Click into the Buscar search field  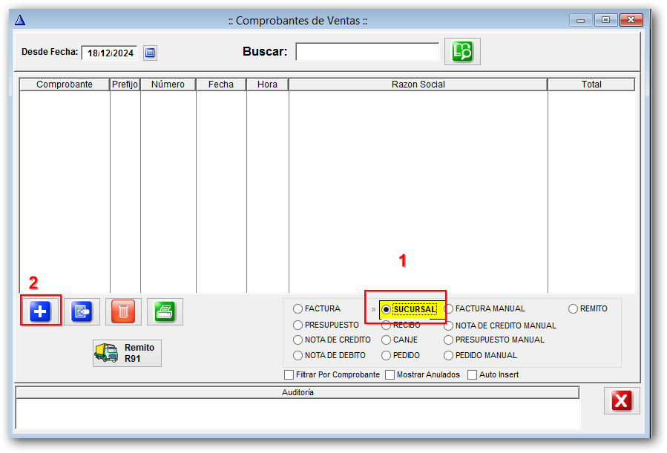click(367, 52)
